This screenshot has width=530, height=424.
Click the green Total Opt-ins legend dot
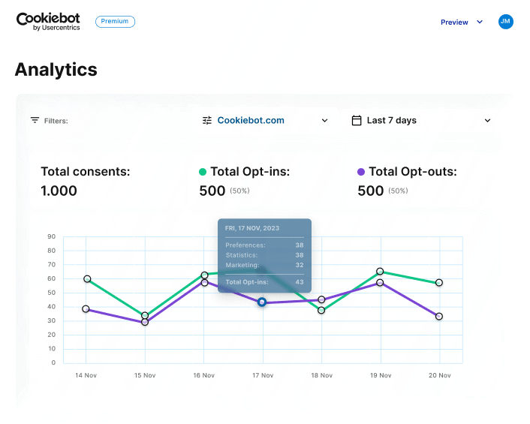(x=203, y=172)
